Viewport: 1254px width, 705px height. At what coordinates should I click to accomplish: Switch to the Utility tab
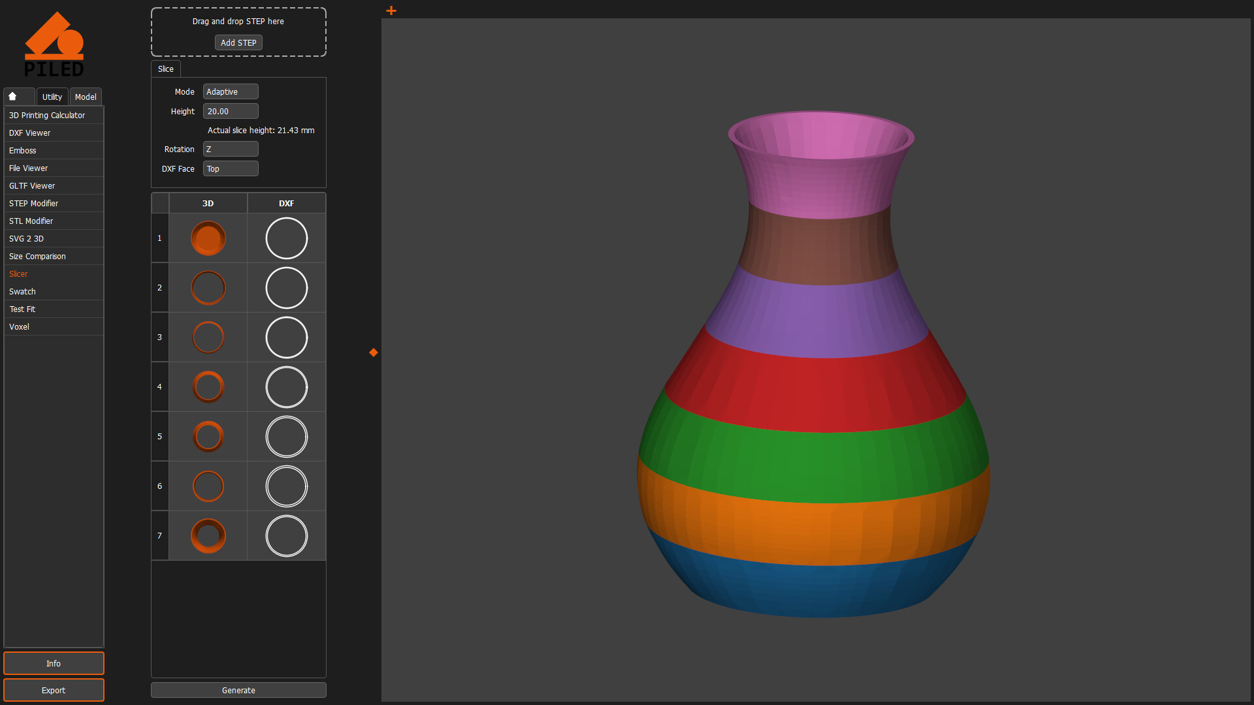[x=52, y=97]
